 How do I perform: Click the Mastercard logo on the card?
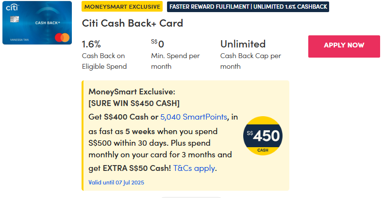pos(62,37)
